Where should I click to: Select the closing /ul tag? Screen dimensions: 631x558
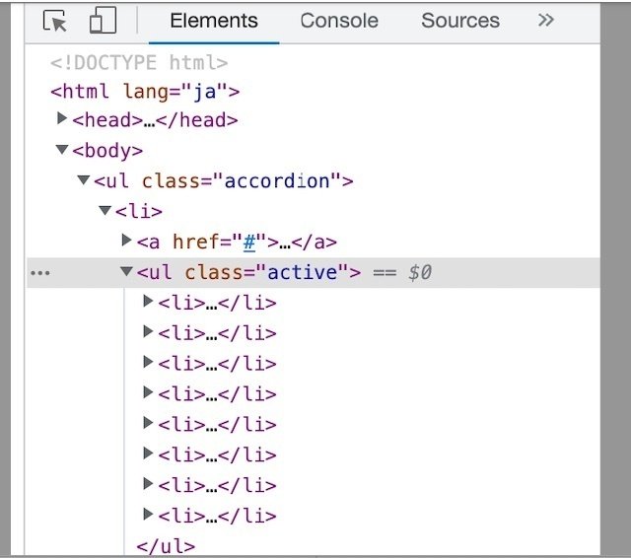166,547
